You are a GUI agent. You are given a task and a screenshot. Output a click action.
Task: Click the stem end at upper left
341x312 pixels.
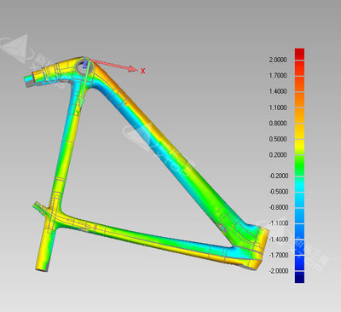pos(28,81)
